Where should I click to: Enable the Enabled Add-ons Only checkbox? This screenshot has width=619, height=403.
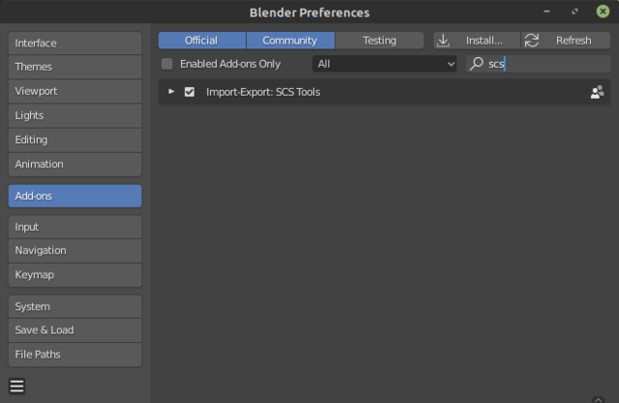(167, 64)
